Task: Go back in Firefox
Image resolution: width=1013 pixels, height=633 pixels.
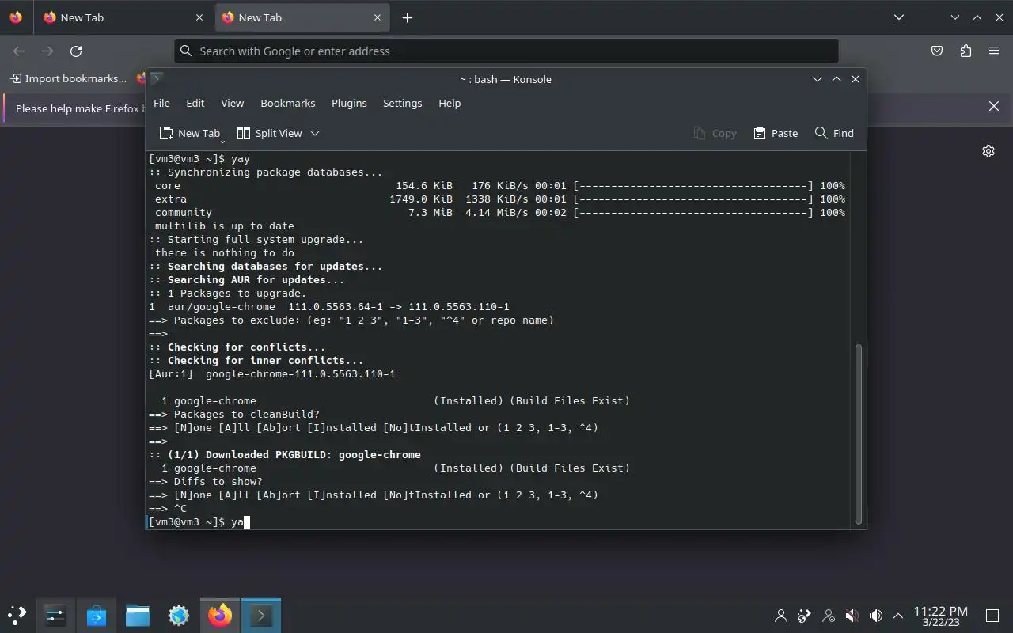Action: coord(19,51)
